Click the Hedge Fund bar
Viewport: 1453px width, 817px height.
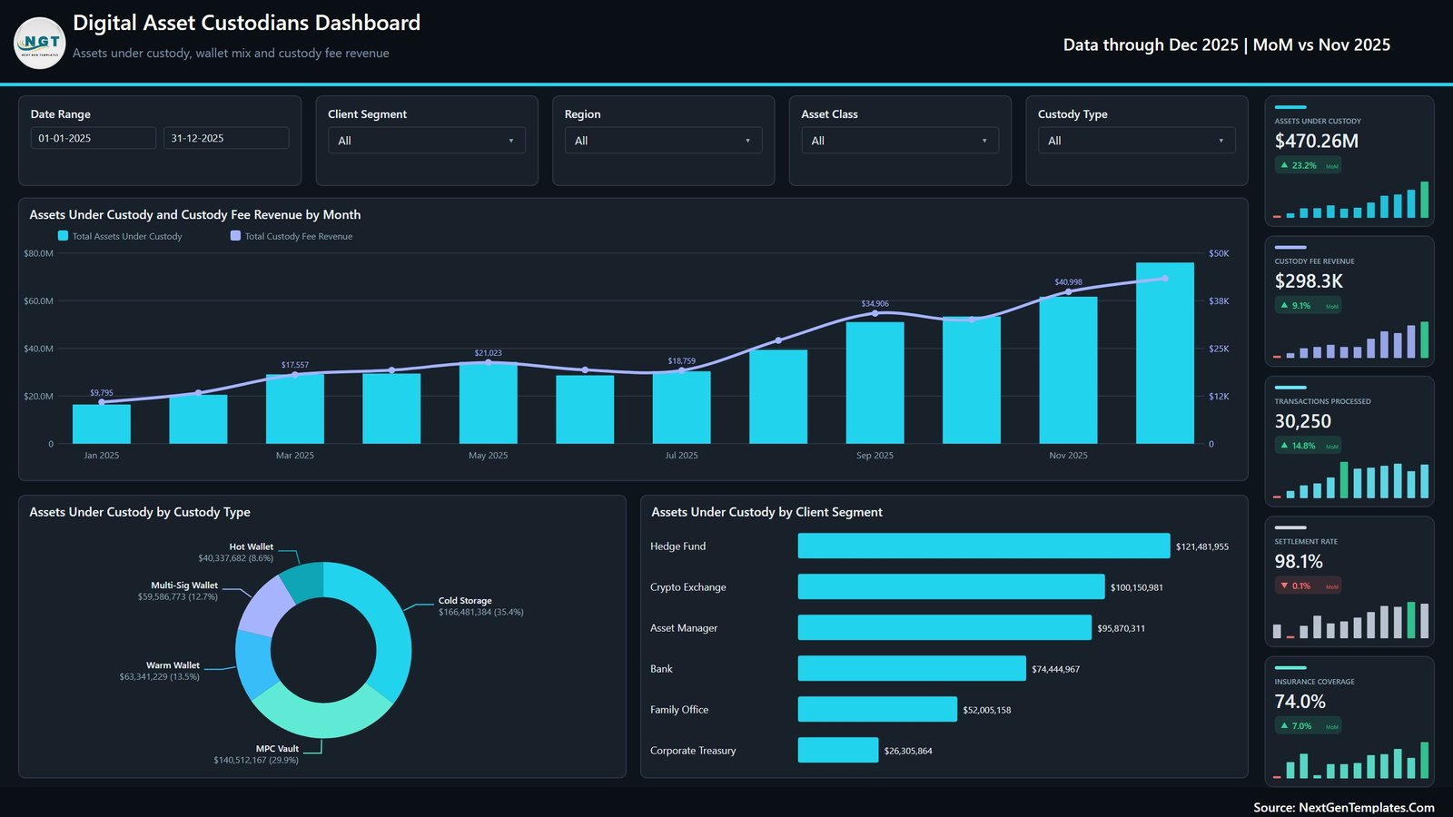point(983,546)
